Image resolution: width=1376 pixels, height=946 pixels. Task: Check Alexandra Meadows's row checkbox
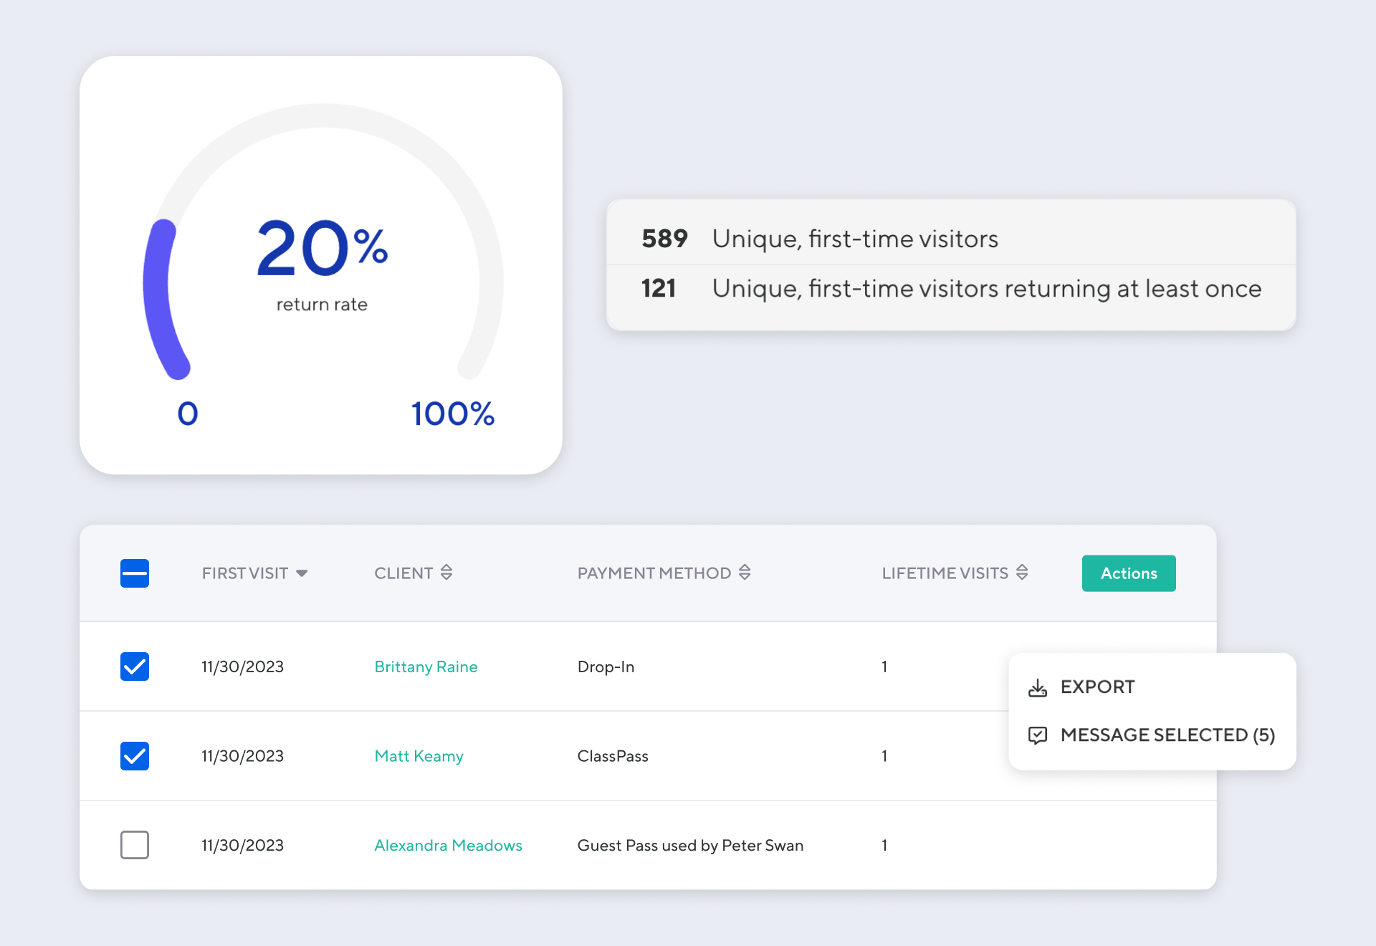click(x=134, y=845)
